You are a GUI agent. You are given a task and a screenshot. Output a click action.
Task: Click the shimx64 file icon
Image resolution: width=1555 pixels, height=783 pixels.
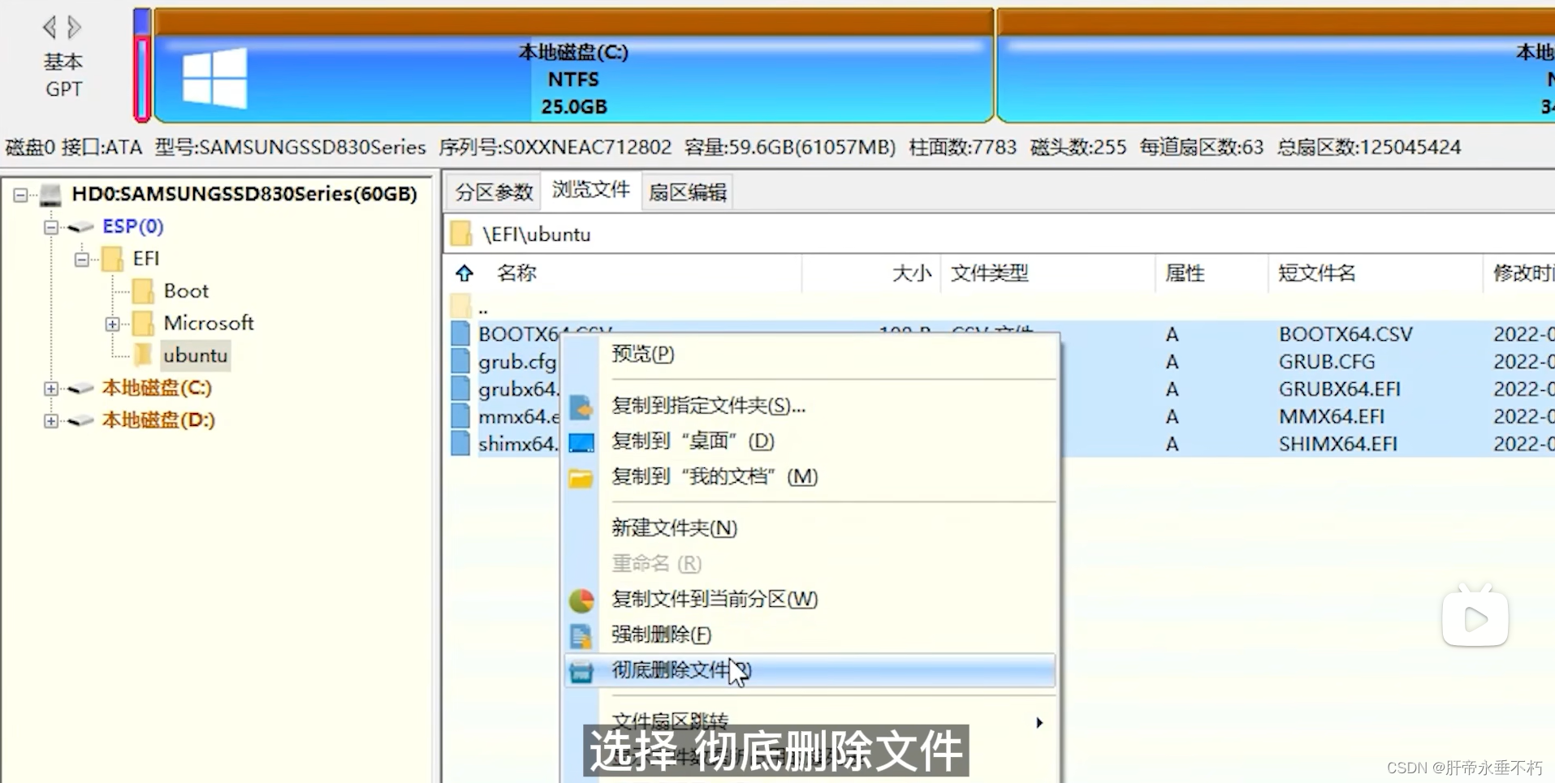tap(460, 444)
